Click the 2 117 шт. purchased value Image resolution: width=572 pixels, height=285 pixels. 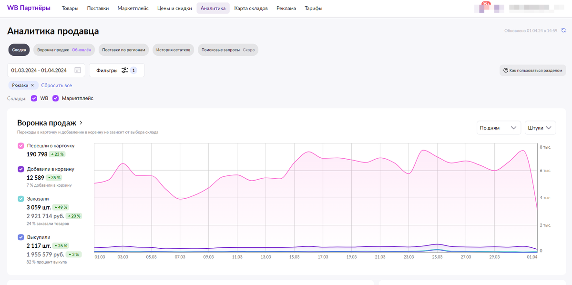tap(39, 245)
